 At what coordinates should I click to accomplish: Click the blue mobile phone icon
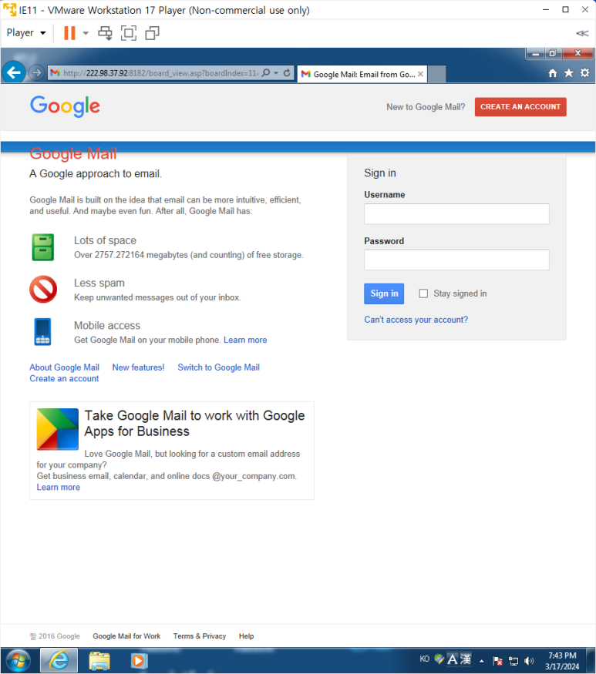[x=42, y=331]
